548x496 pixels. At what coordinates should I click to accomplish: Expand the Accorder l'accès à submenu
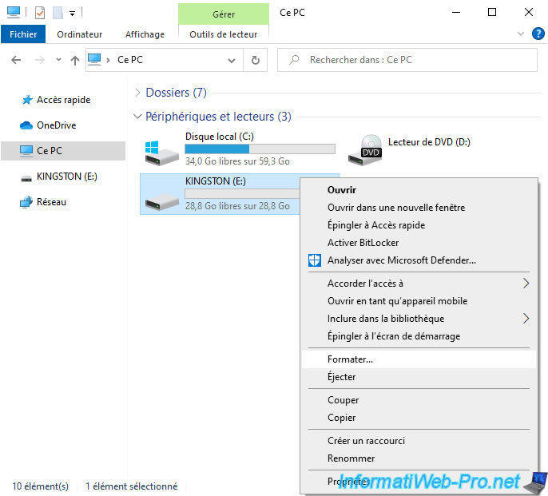(525, 284)
